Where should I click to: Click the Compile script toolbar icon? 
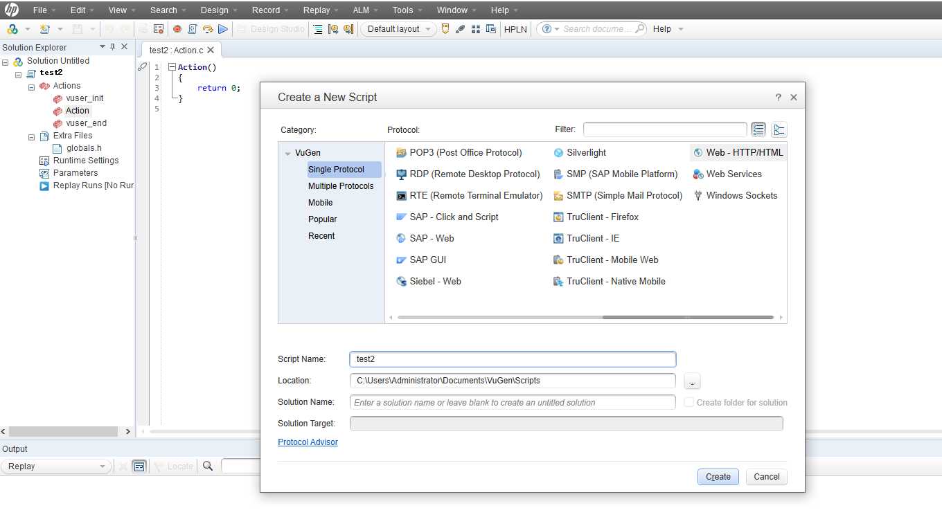pos(192,29)
